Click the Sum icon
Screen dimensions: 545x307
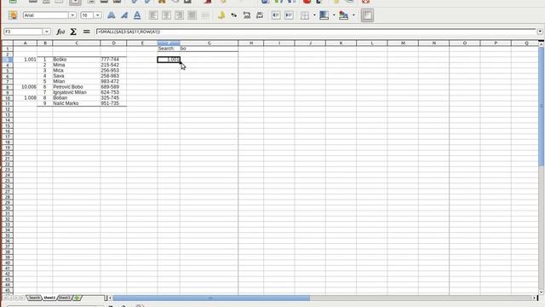[x=73, y=32]
